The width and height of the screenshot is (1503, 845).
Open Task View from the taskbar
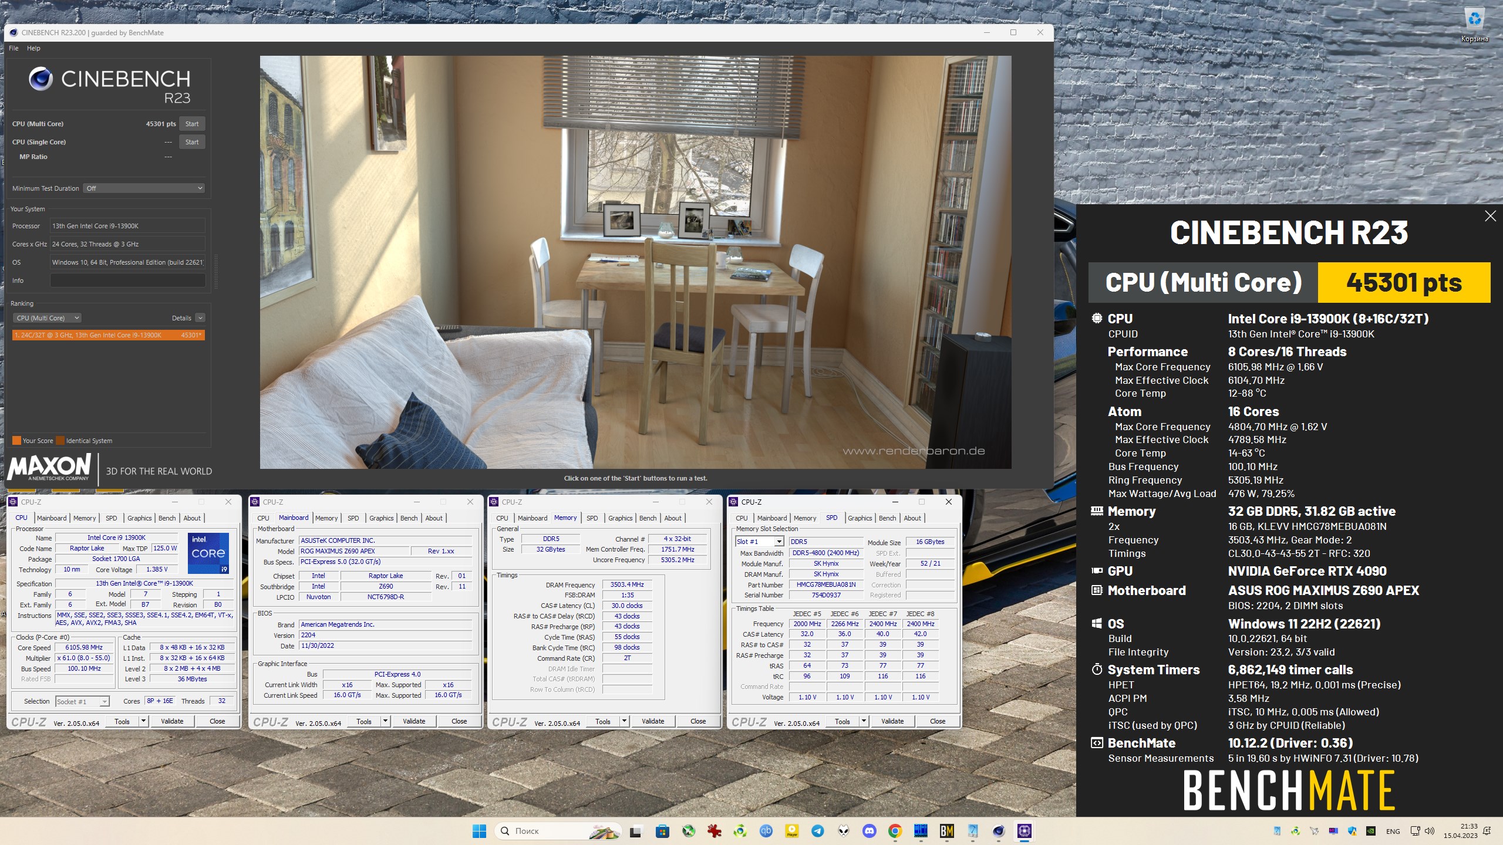point(635,831)
